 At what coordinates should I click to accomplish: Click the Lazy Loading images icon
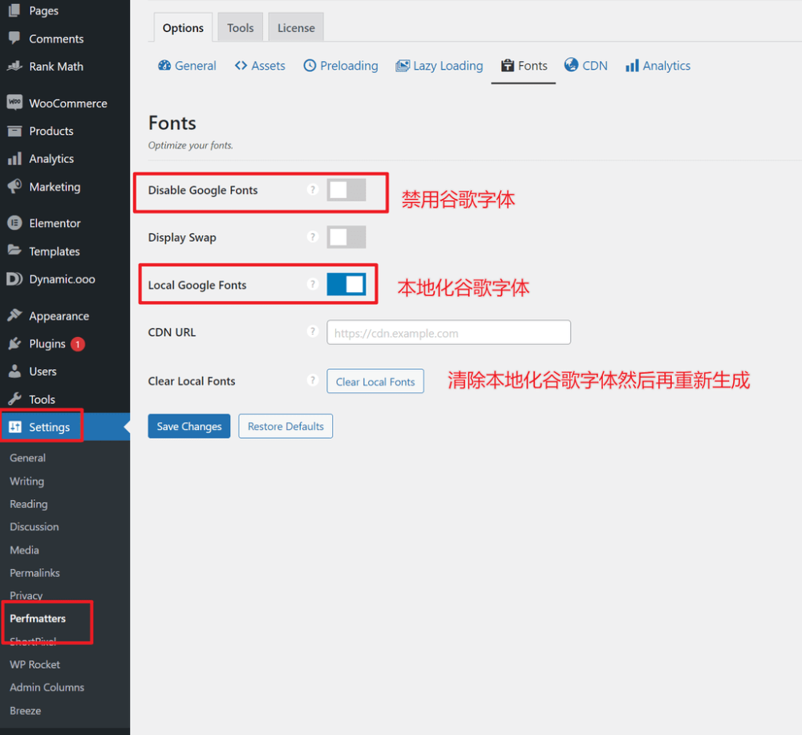click(403, 66)
